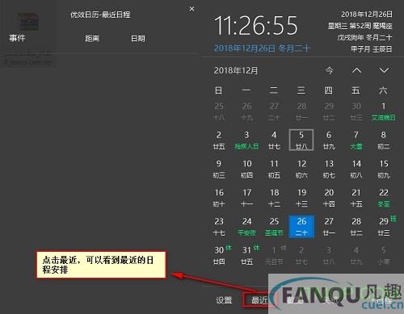The image size is (404, 314).
Task: Select greyed November 30 廿三
Action: [x=356, y=111]
